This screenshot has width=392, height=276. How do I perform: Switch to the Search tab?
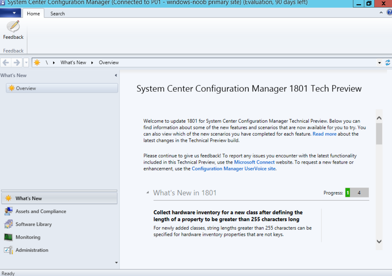(57, 14)
